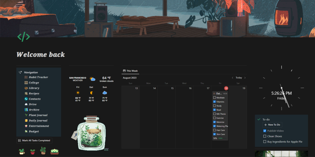Uncheck the Memrise habit checkbox
The height and width of the screenshot is (157, 315).
click(214, 122)
